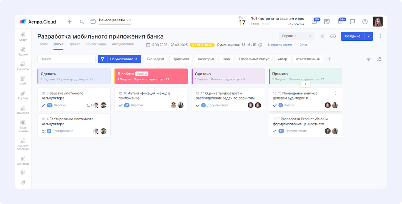Switch to the Проект tab

tap(74, 44)
